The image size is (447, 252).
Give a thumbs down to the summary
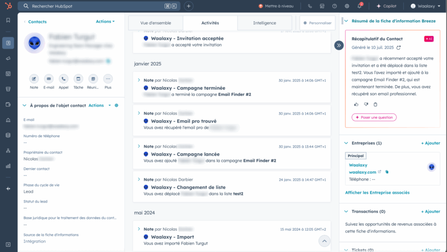coord(366,105)
